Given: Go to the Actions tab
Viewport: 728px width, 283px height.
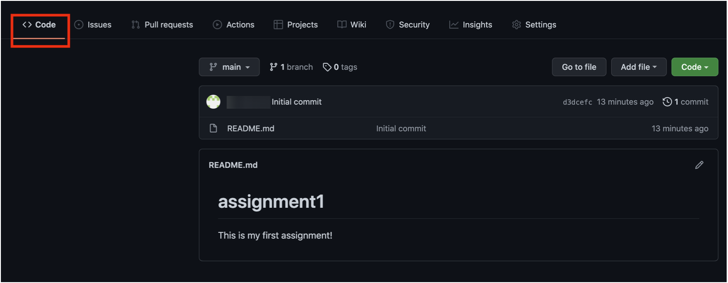Looking at the screenshot, I should [234, 25].
